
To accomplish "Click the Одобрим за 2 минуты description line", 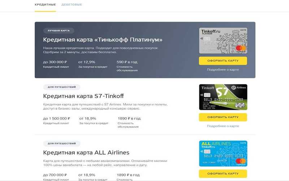I will point(79,52).
